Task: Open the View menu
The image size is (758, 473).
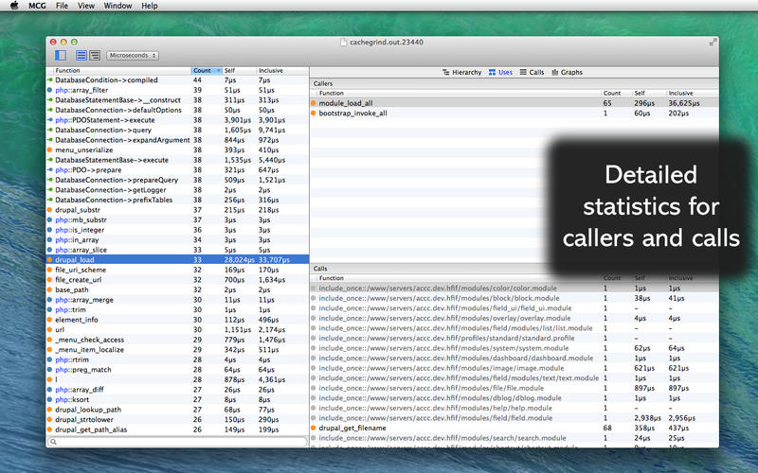Action: point(86,6)
